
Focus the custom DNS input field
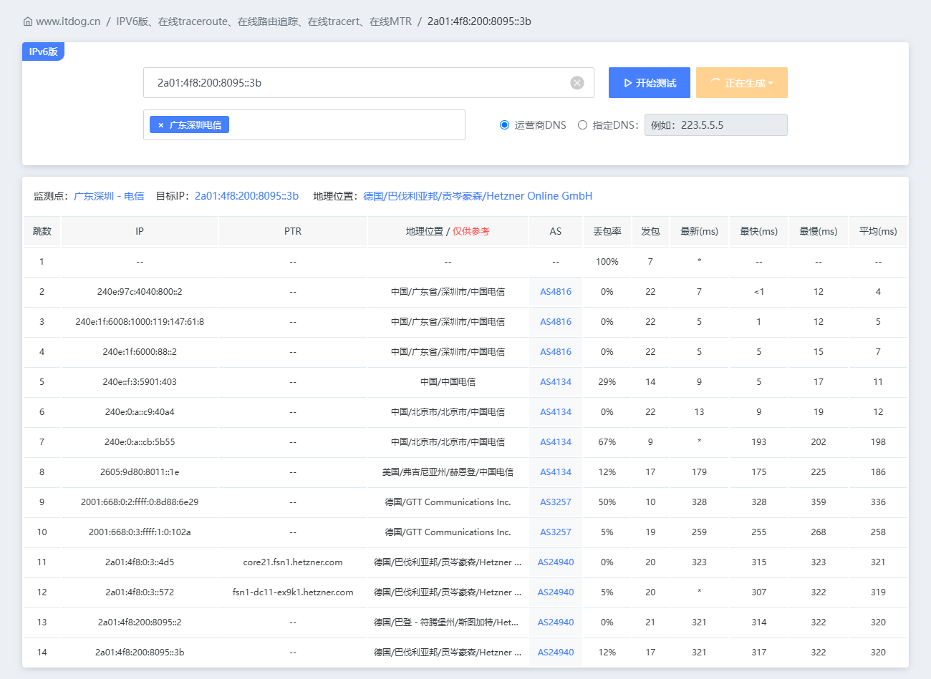pos(716,125)
